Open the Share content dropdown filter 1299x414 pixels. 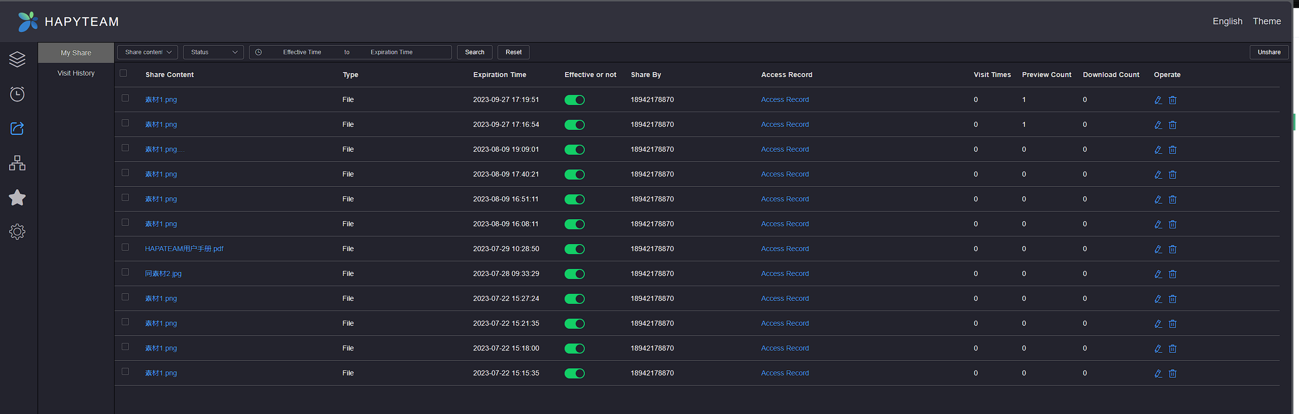click(x=148, y=52)
